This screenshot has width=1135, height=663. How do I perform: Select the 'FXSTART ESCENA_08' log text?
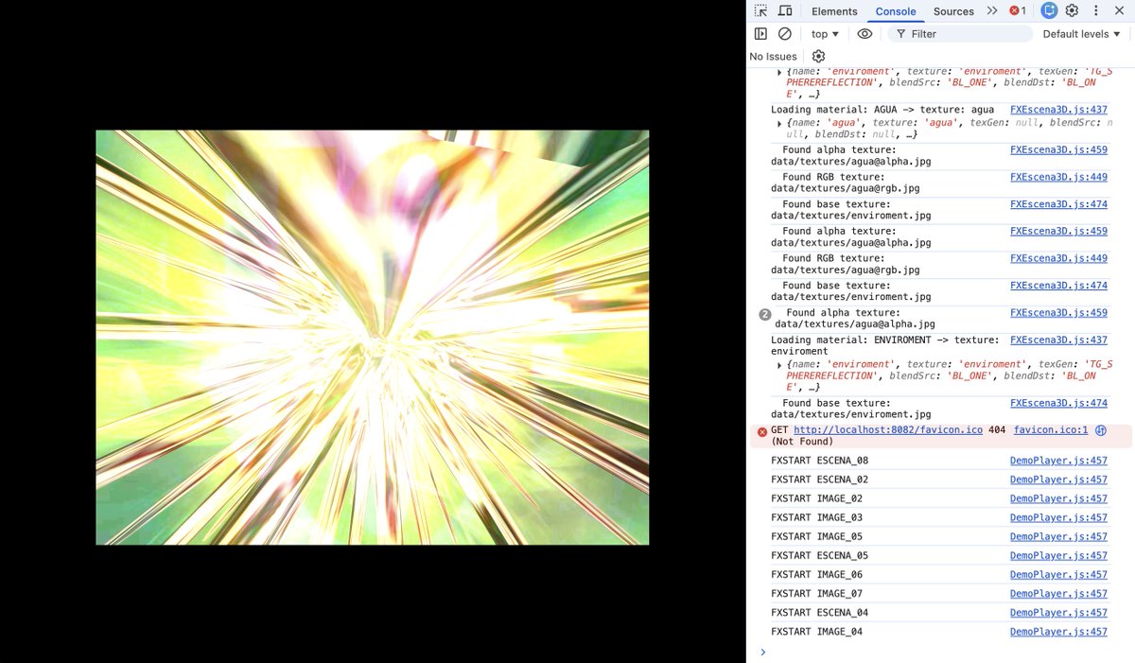819,461
